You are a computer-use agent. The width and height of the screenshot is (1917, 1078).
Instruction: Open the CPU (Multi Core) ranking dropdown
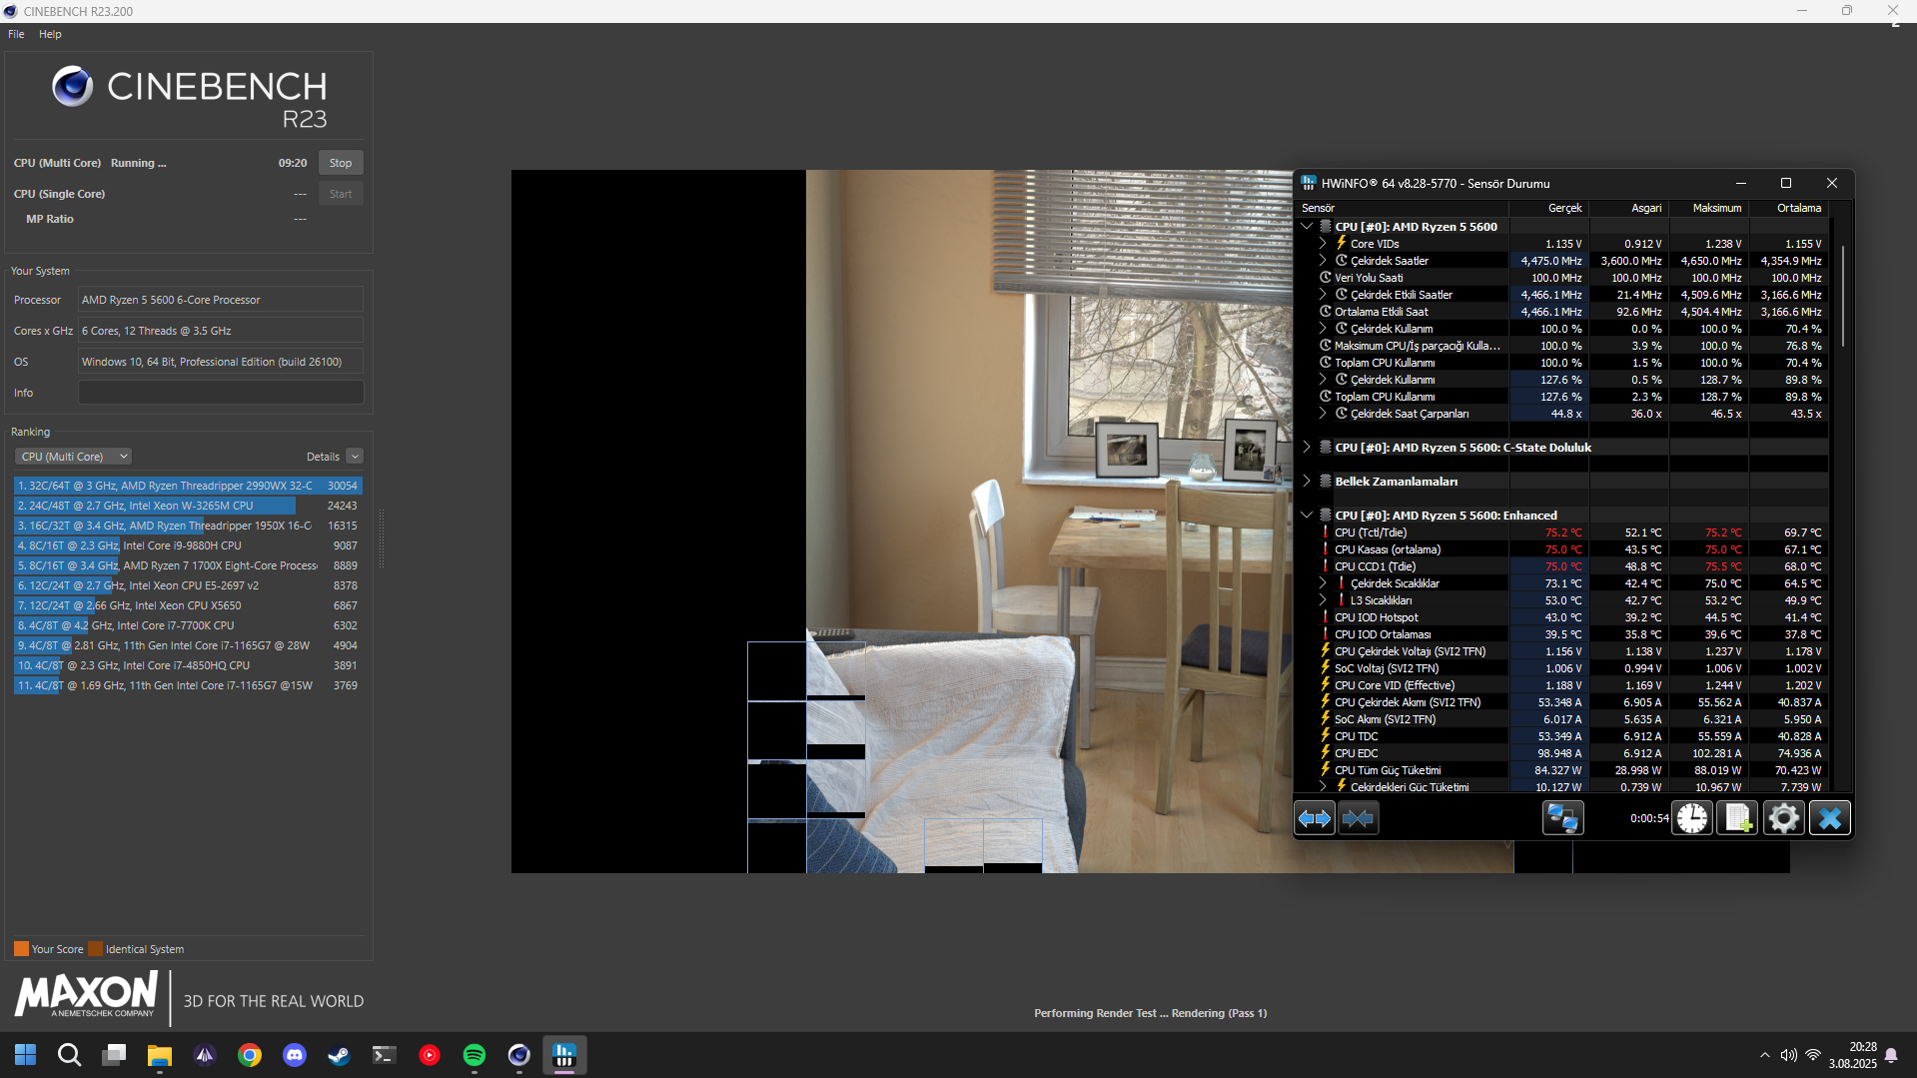click(73, 457)
